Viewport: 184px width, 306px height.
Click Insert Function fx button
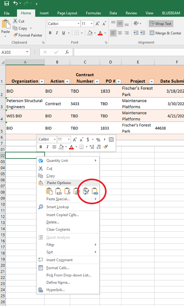[67, 52]
